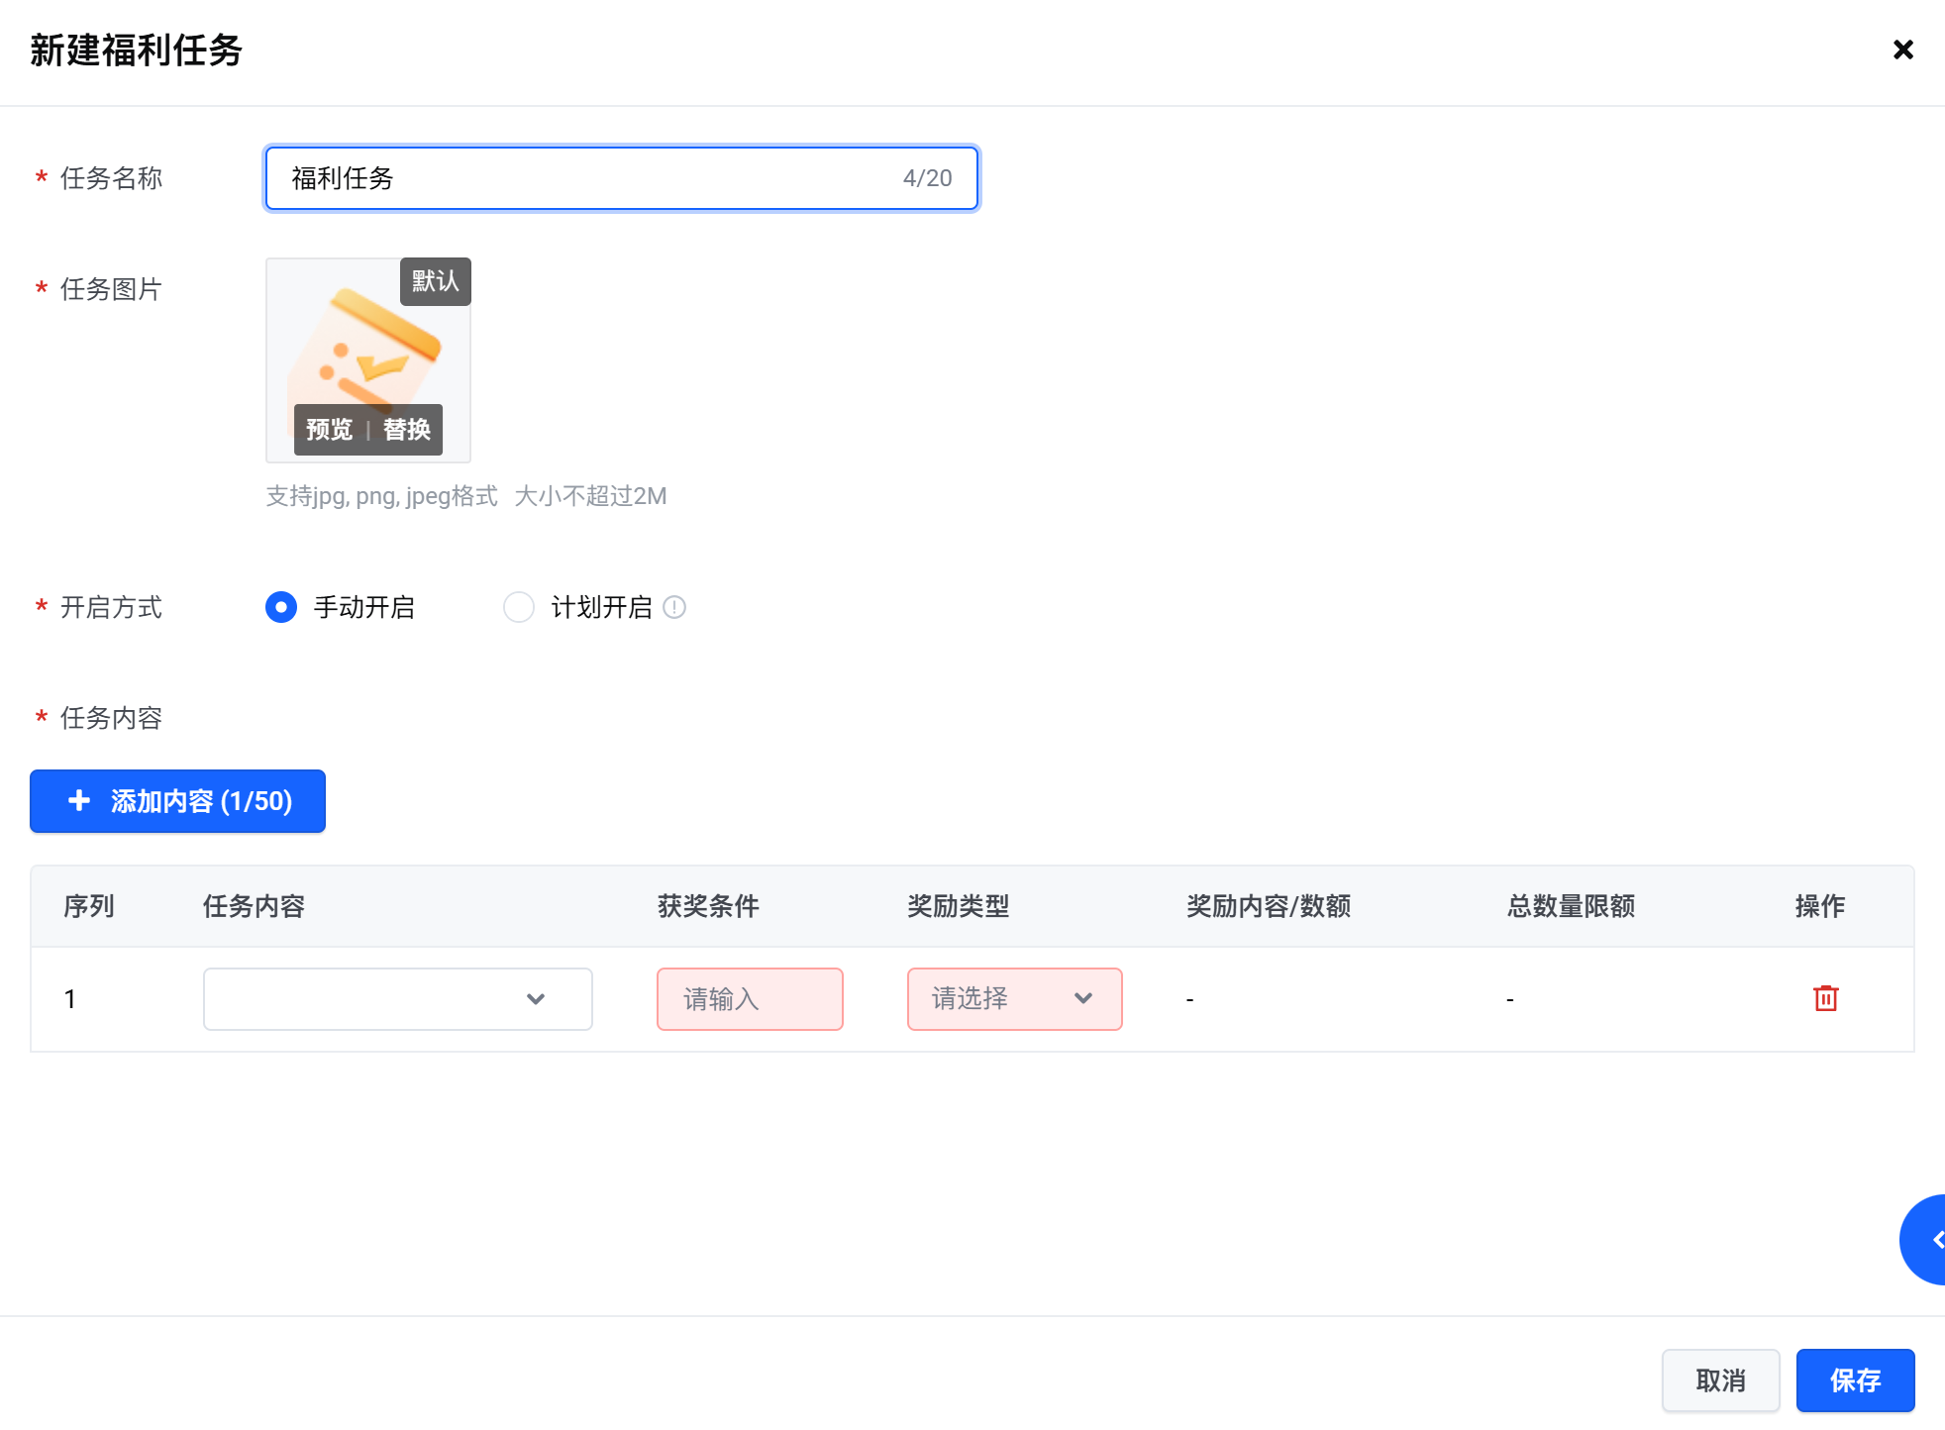Click chevron arrow of 奖励类型 select
Viewport: 1945px width, 1430px height.
click(x=1083, y=999)
